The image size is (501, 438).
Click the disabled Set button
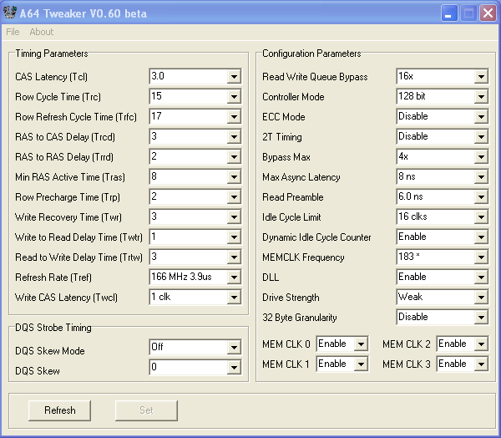pyautogui.click(x=146, y=410)
